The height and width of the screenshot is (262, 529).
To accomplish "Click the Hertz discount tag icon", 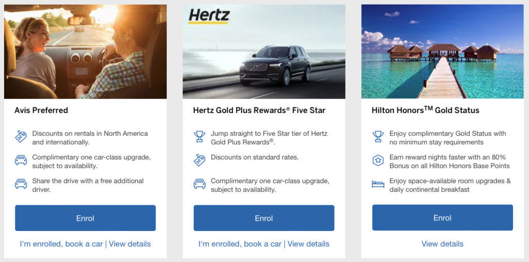I will tap(199, 160).
